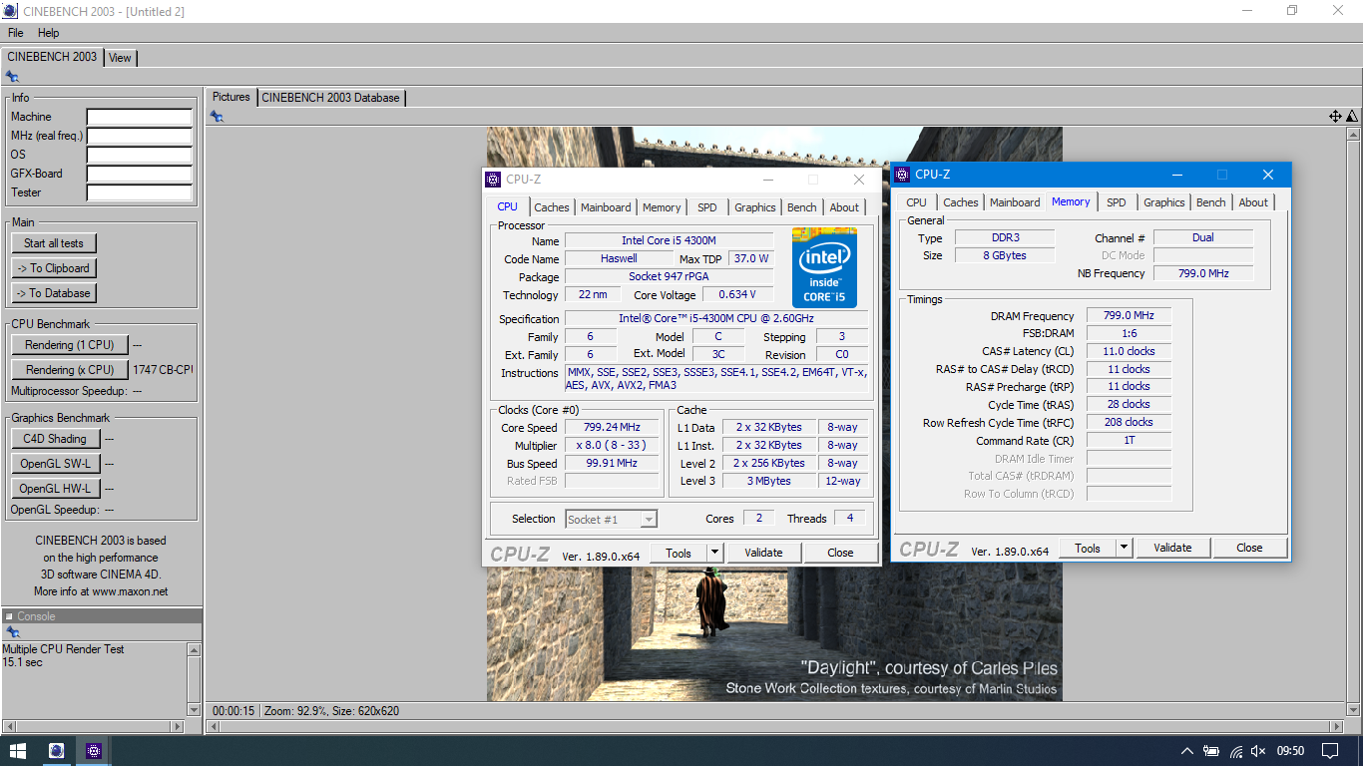The width and height of the screenshot is (1363, 766).
Task: Run the Rendering (x CPU) benchmark
Action: pyautogui.click(x=70, y=370)
